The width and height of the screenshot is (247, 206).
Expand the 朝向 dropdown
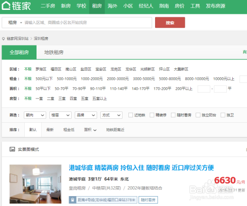pyautogui.click(x=35, y=115)
